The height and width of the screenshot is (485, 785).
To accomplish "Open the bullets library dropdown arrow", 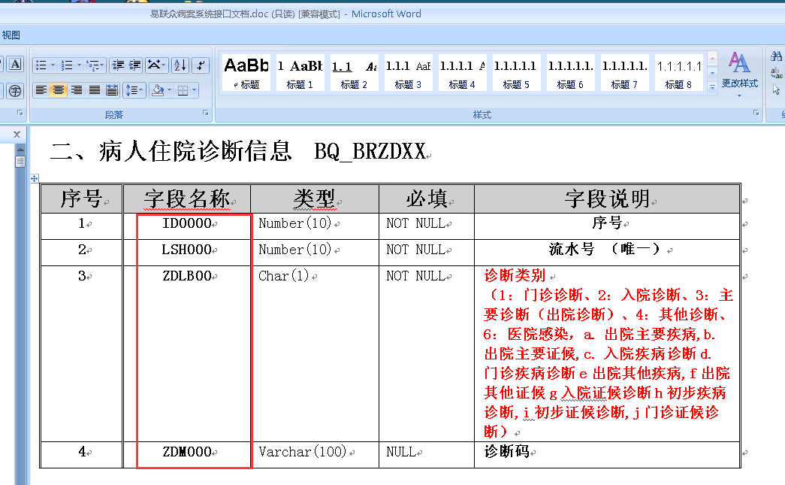I will click(x=53, y=65).
